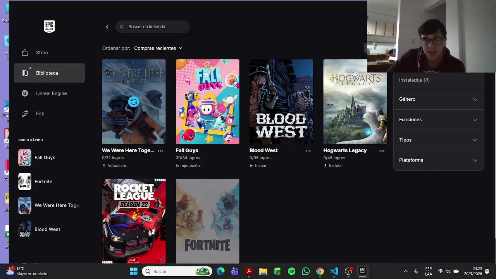The image size is (496, 279).
Task: Click the 0/35 logros text
Action: coord(260,158)
